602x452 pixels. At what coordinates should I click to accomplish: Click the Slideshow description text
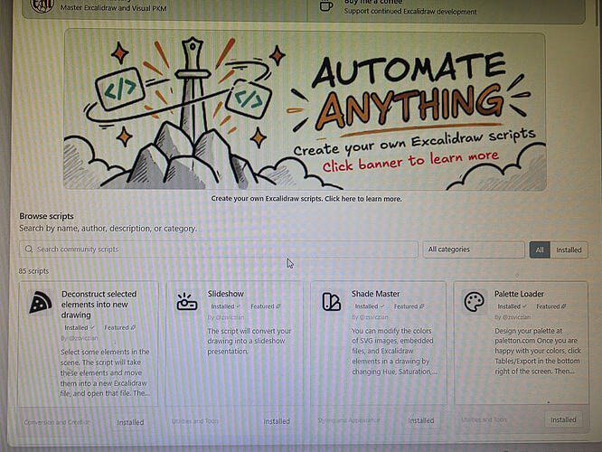click(249, 341)
